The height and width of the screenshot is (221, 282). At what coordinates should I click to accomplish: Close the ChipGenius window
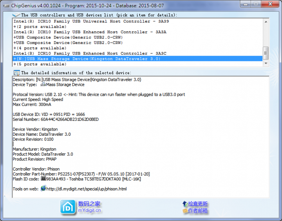pyautogui.click(x=270, y=4)
